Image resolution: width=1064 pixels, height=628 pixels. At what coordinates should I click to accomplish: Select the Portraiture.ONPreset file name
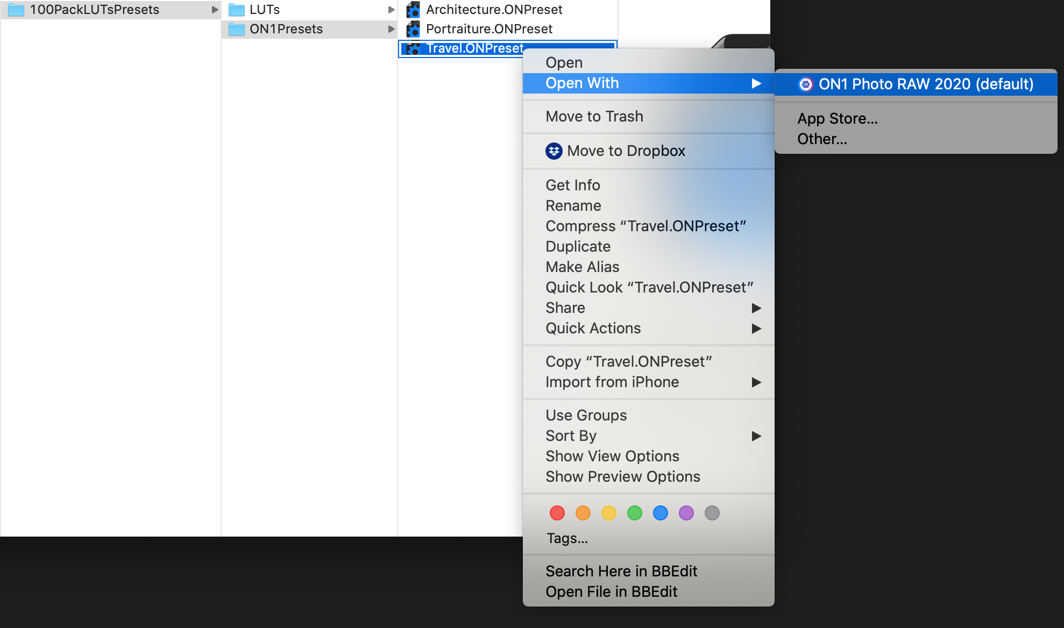[490, 29]
